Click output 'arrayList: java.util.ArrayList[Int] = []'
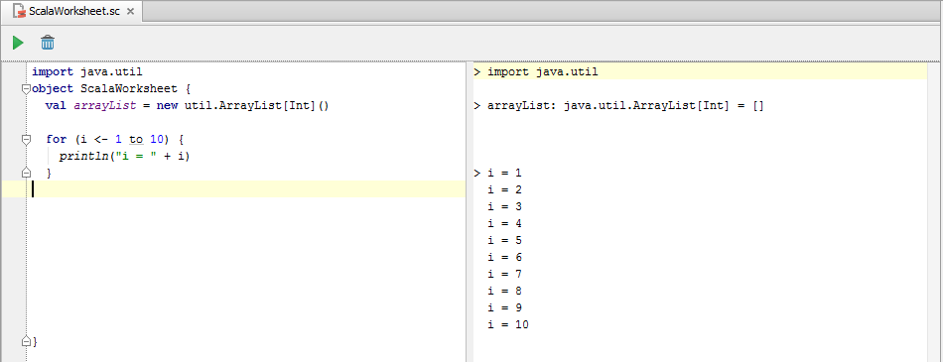 click(x=625, y=106)
